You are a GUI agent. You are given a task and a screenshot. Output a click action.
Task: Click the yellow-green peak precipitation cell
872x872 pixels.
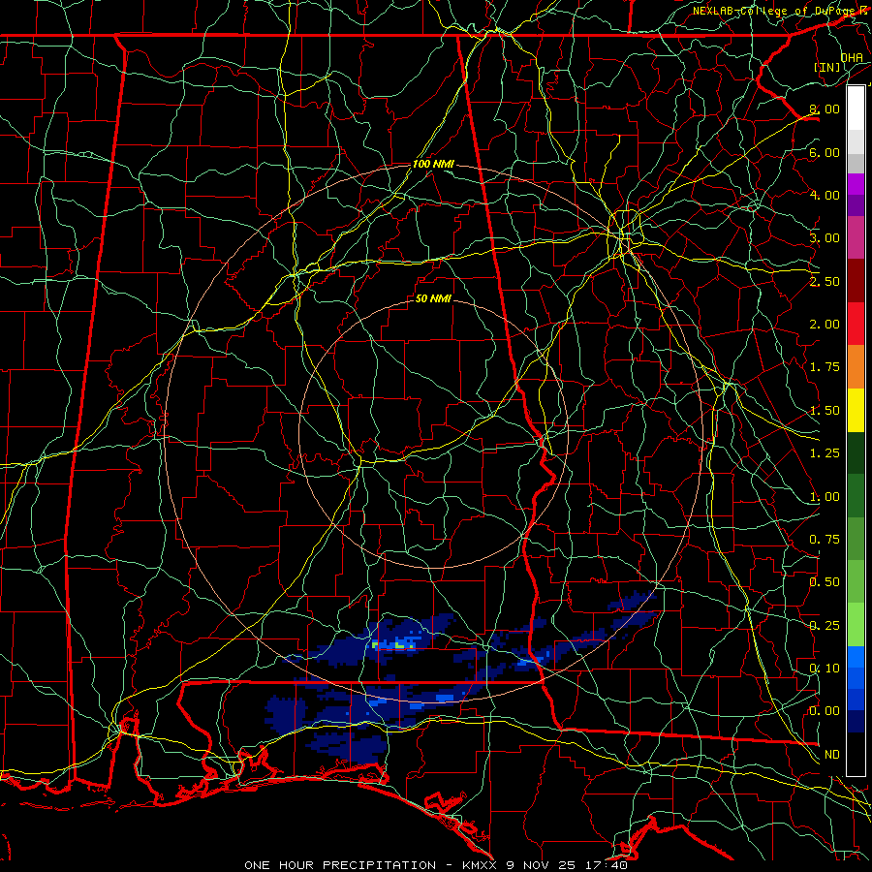click(x=399, y=645)
